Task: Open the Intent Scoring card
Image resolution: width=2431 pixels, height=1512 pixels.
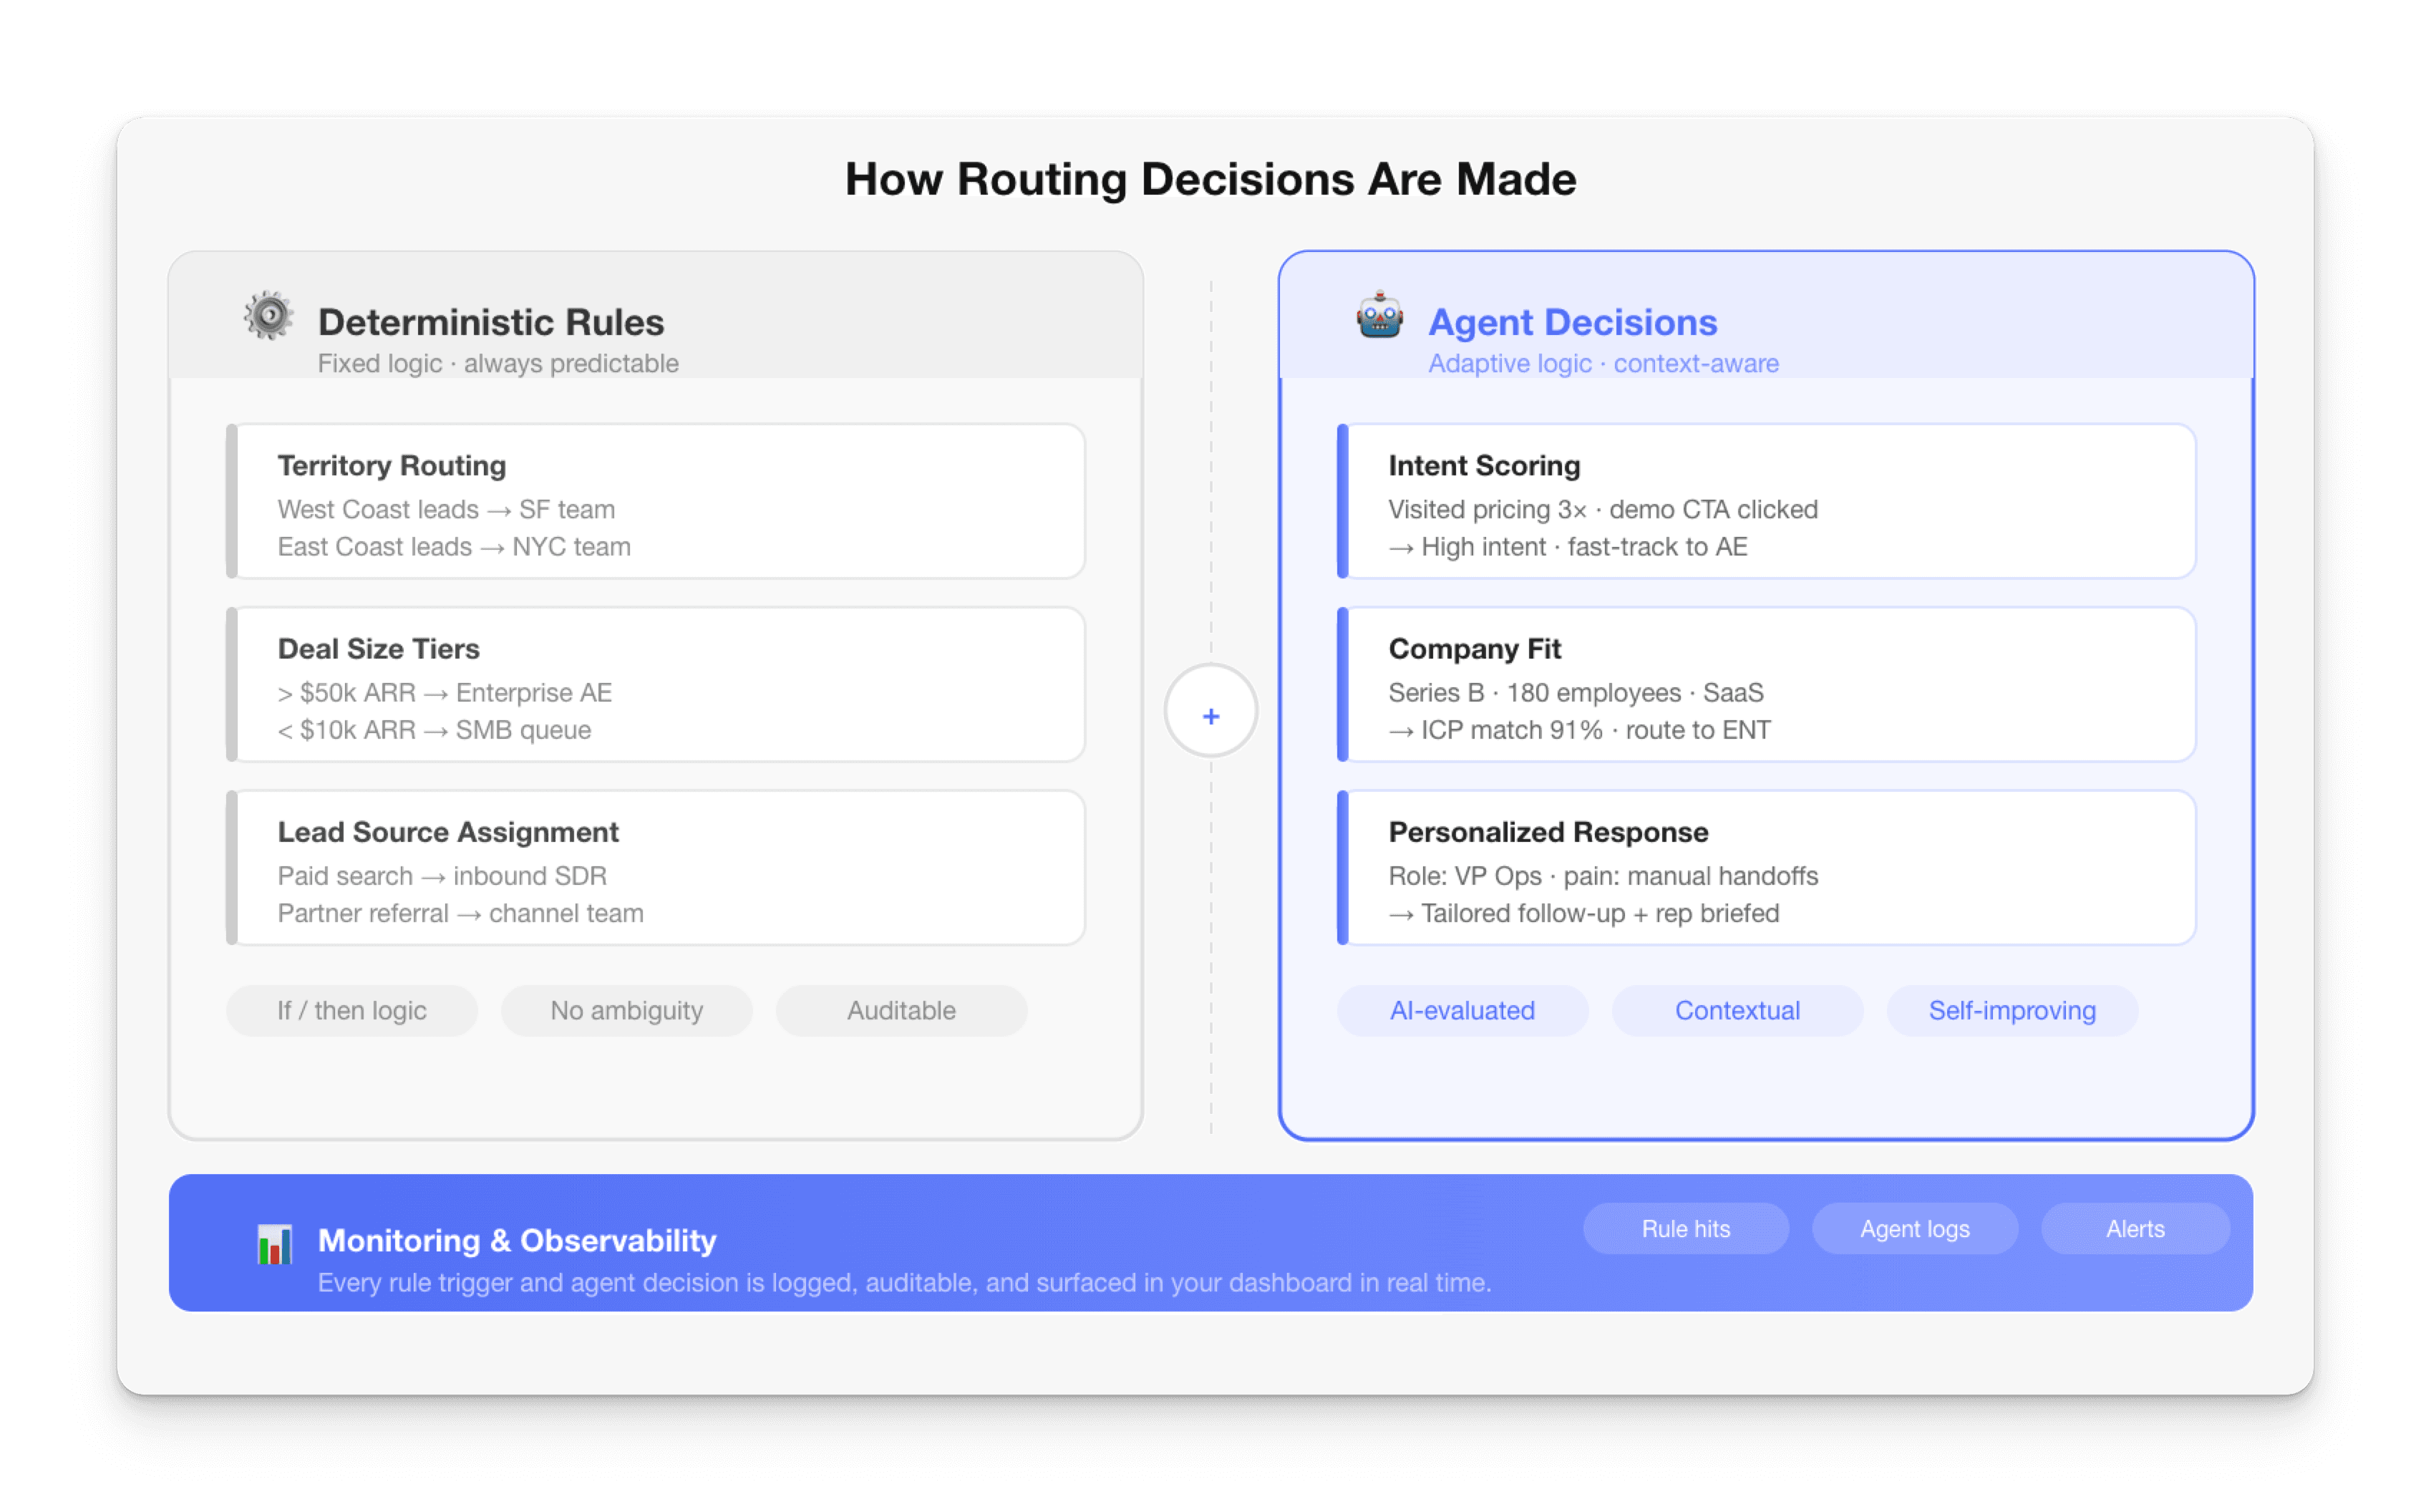Action: pos(1766,502)
